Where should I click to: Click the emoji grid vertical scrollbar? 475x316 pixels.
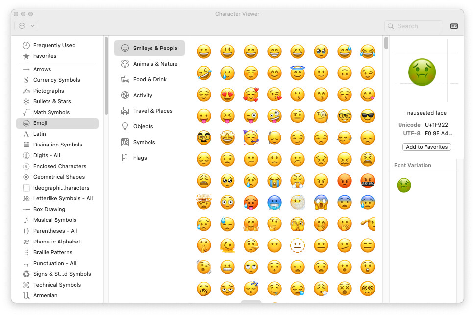(x=386, y=43)
